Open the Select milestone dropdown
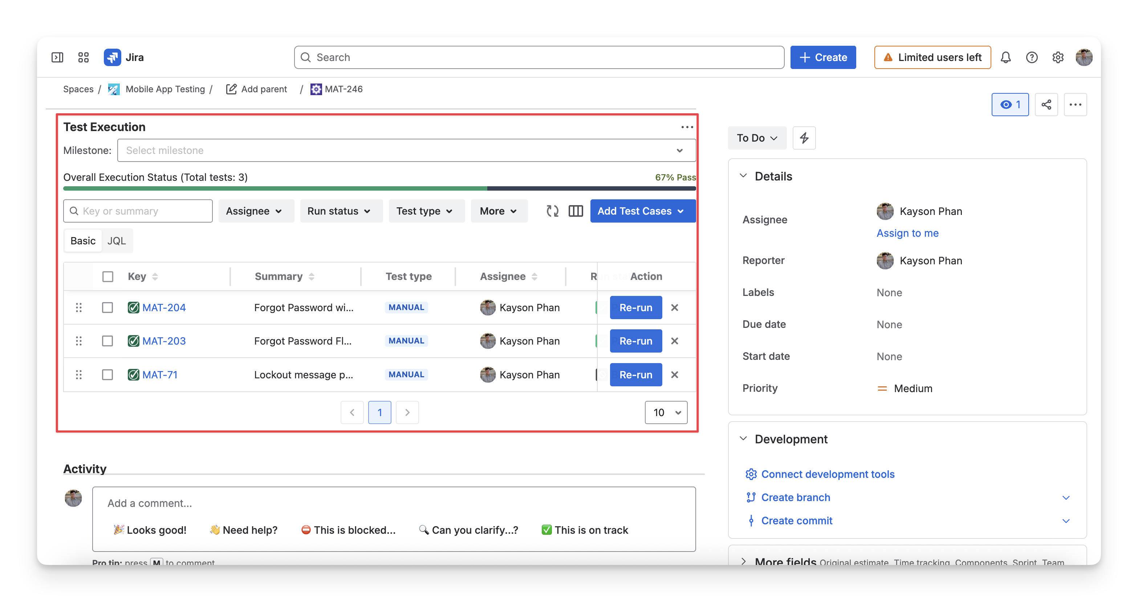 tap(406, 151)
